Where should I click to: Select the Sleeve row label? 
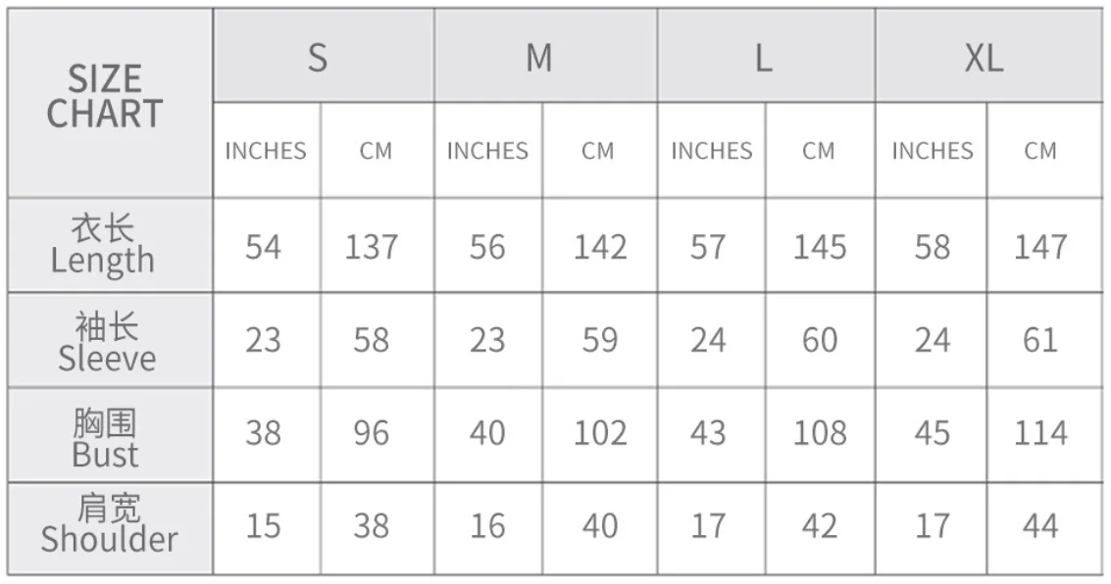(x=106, y=341)
